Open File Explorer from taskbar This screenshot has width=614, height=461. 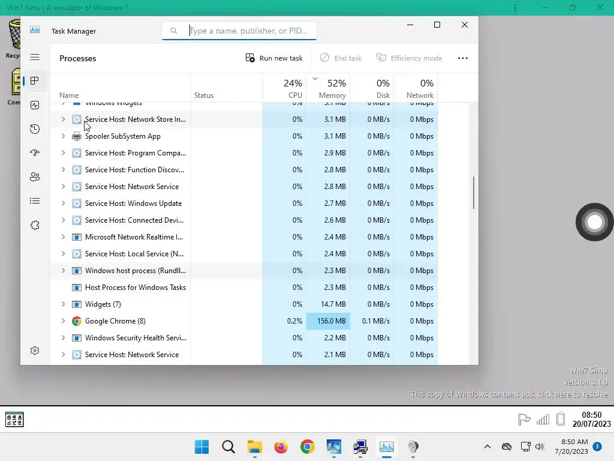(x=254, y=447)
